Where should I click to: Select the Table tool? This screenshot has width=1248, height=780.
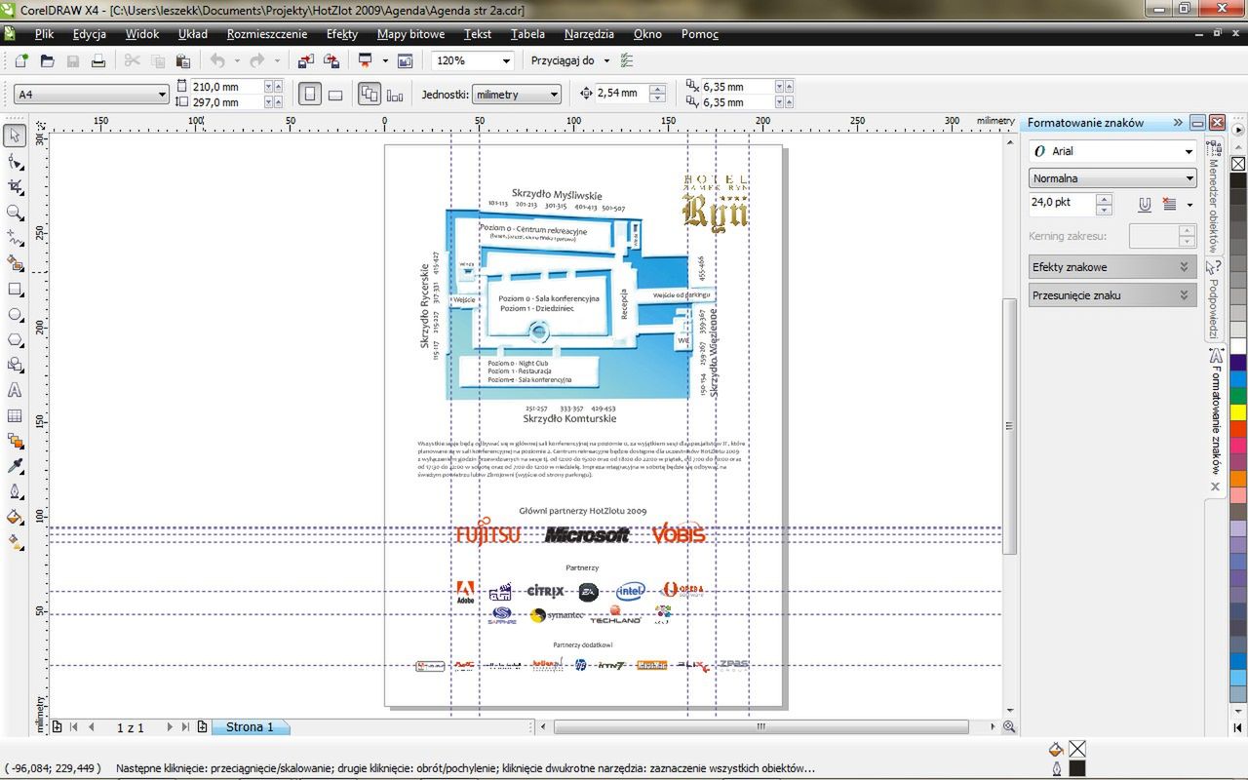pyautogui.click(x=15, y=415)
